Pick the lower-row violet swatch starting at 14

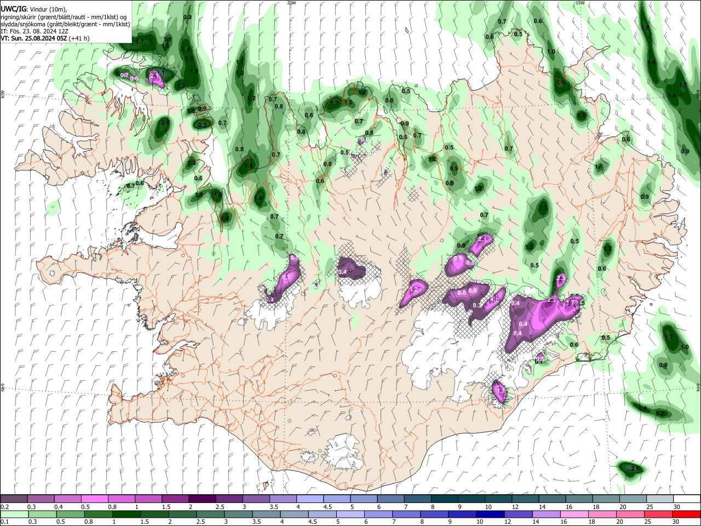pos(547,514)
